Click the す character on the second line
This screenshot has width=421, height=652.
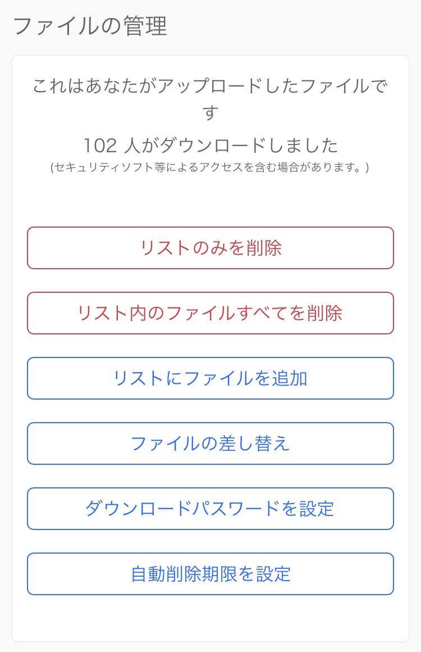click(210, 113)
